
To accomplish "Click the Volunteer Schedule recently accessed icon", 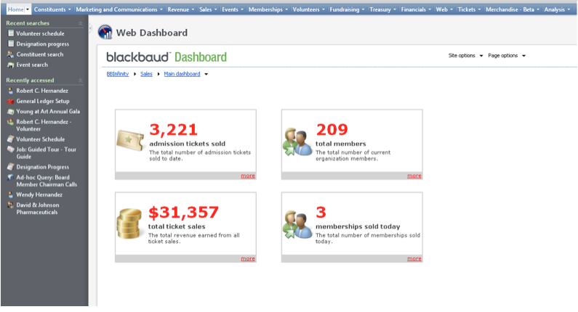I will click(x=11, y=139).
